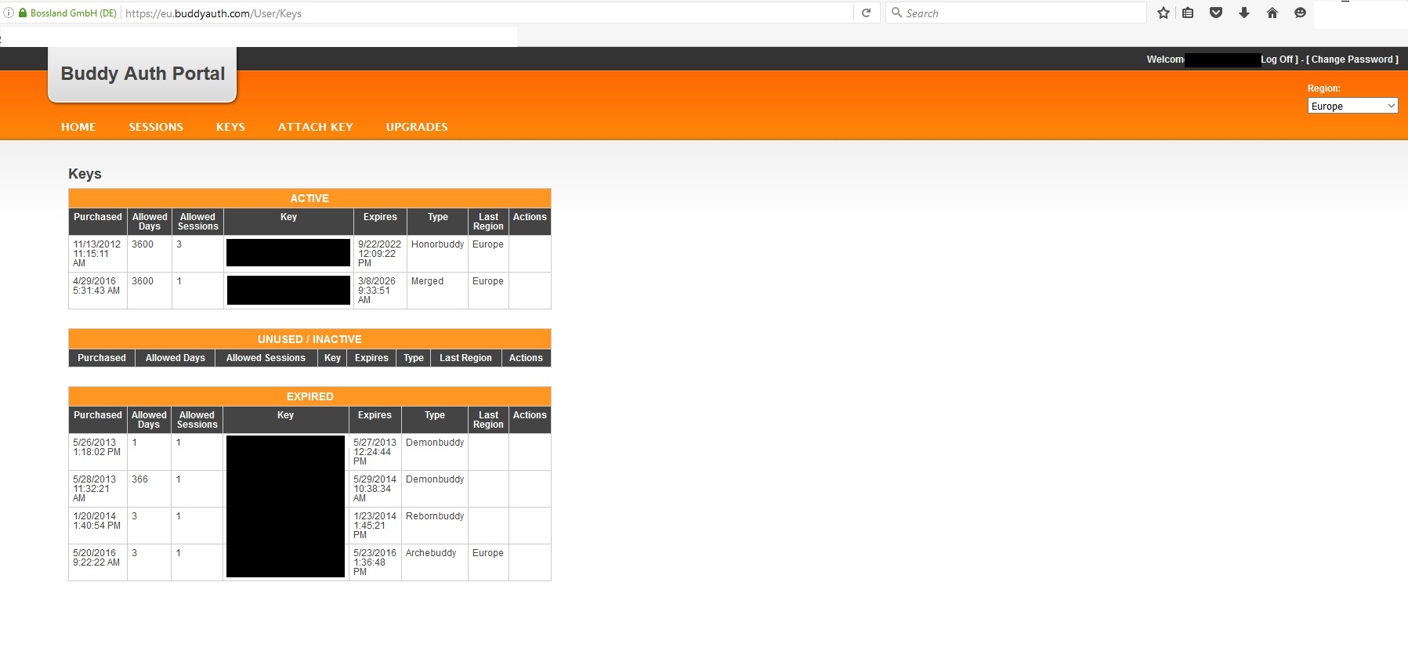Screen dimensions: 1408x658
Task: Click the 9/22/2022 expiry date cell
Action: tap(379, 254)
